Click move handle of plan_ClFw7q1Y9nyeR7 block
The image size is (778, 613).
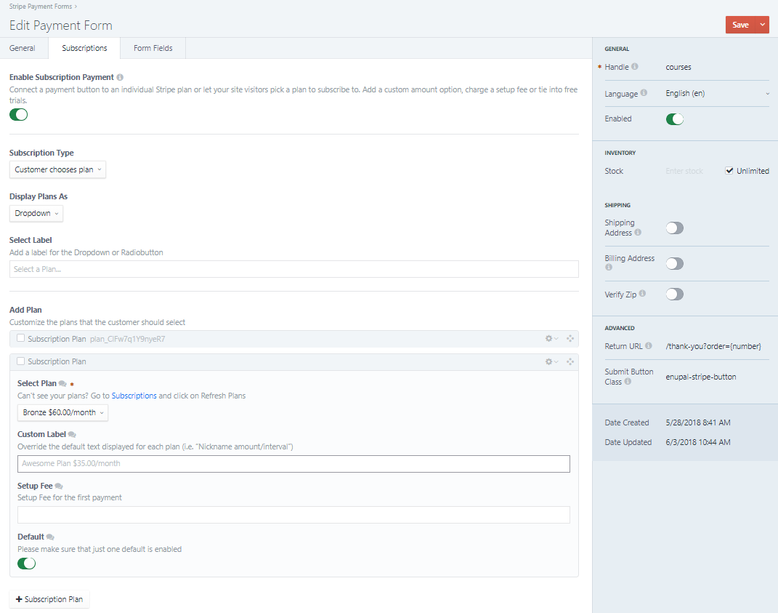click(x=570, y=339)
